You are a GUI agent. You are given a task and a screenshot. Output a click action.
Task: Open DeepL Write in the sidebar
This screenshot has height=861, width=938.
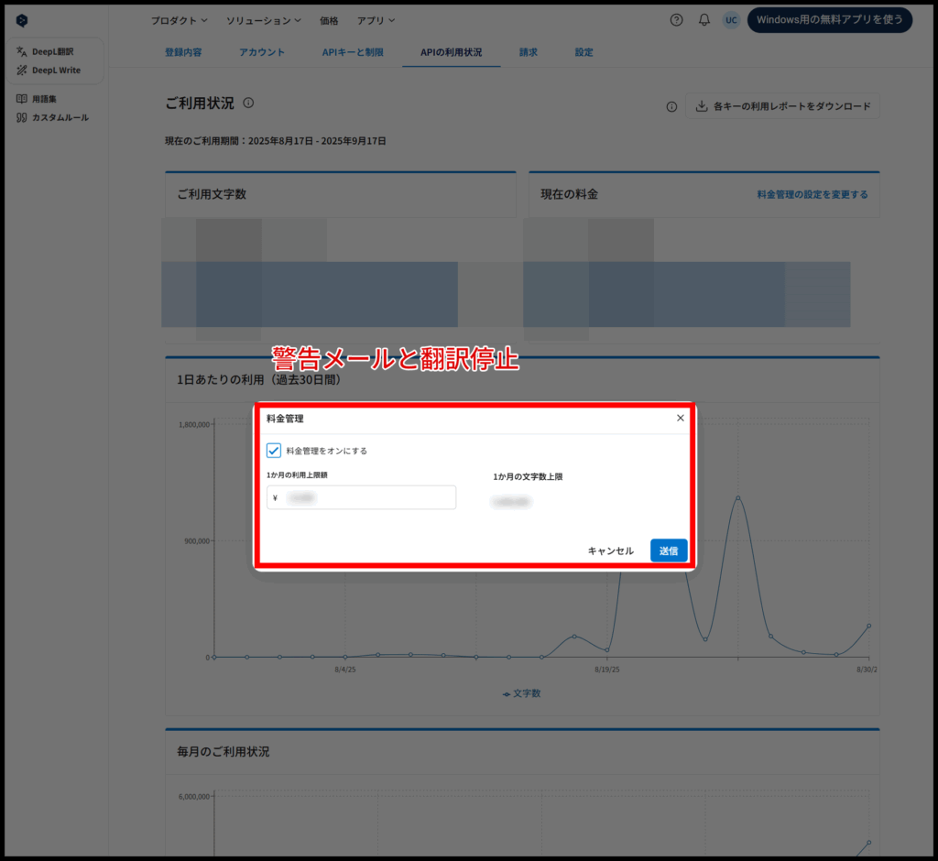(x=49, y=70)
